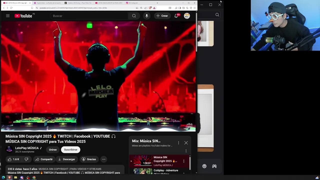The image size is (320, 180).
Task: Open the YouTube account avatar menu
Action: (187, 16)
